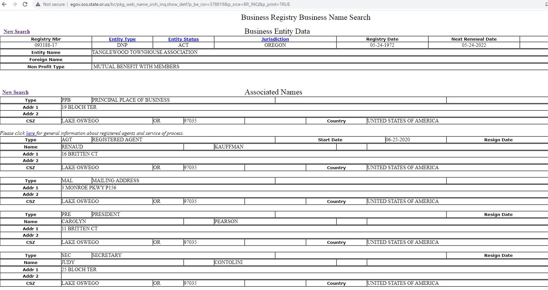Click the browser forward arrow
Viewport: 548px width, 290px height.
(15, 4)
